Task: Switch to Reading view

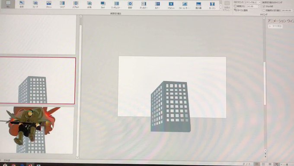Action: point(270,164)
